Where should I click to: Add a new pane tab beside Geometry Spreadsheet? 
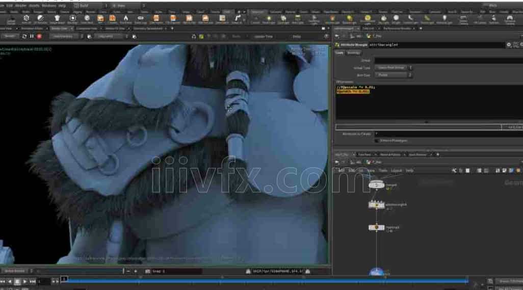172,29
